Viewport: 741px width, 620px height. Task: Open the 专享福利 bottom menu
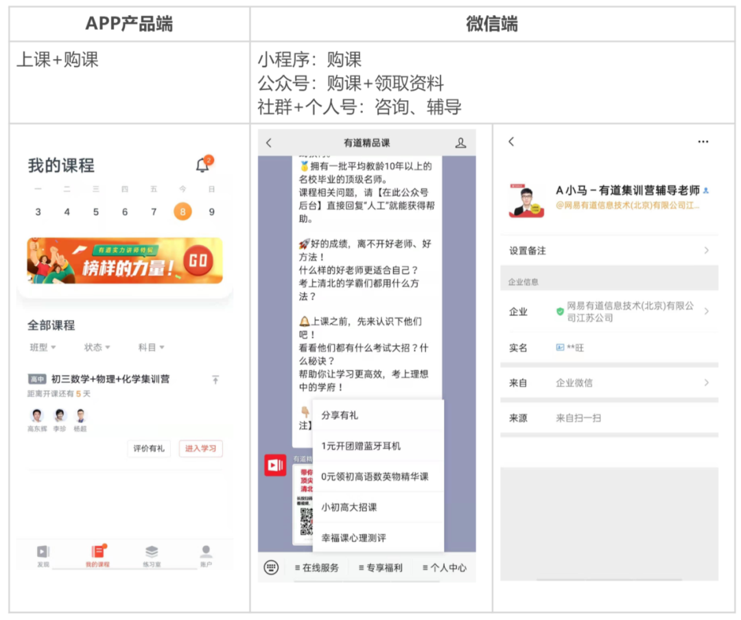coord(380,568)
